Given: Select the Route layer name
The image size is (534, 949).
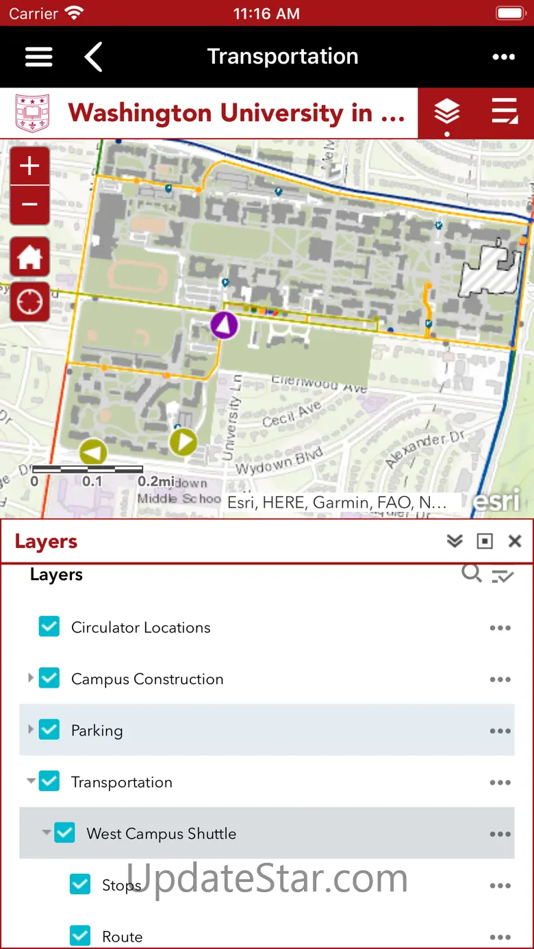Looking at the screenshot, I should [x=123, y=937].
